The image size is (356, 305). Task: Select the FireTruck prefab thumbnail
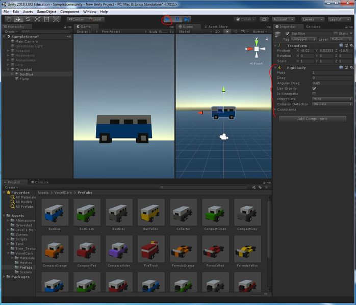pos(151,249)
